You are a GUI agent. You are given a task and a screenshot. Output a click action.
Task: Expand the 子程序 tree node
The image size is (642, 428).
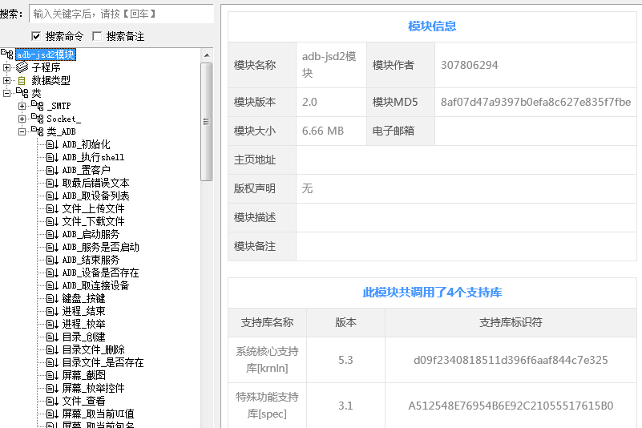click(7, 67)
